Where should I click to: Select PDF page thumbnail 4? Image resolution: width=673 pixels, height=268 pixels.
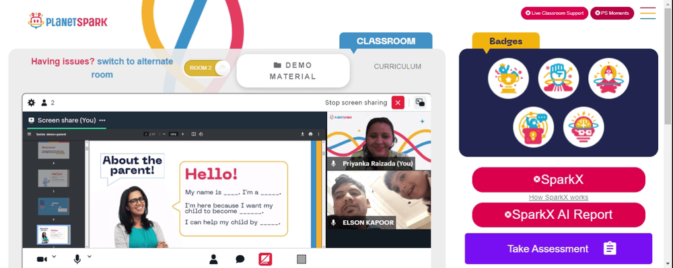tap(54, 151)
